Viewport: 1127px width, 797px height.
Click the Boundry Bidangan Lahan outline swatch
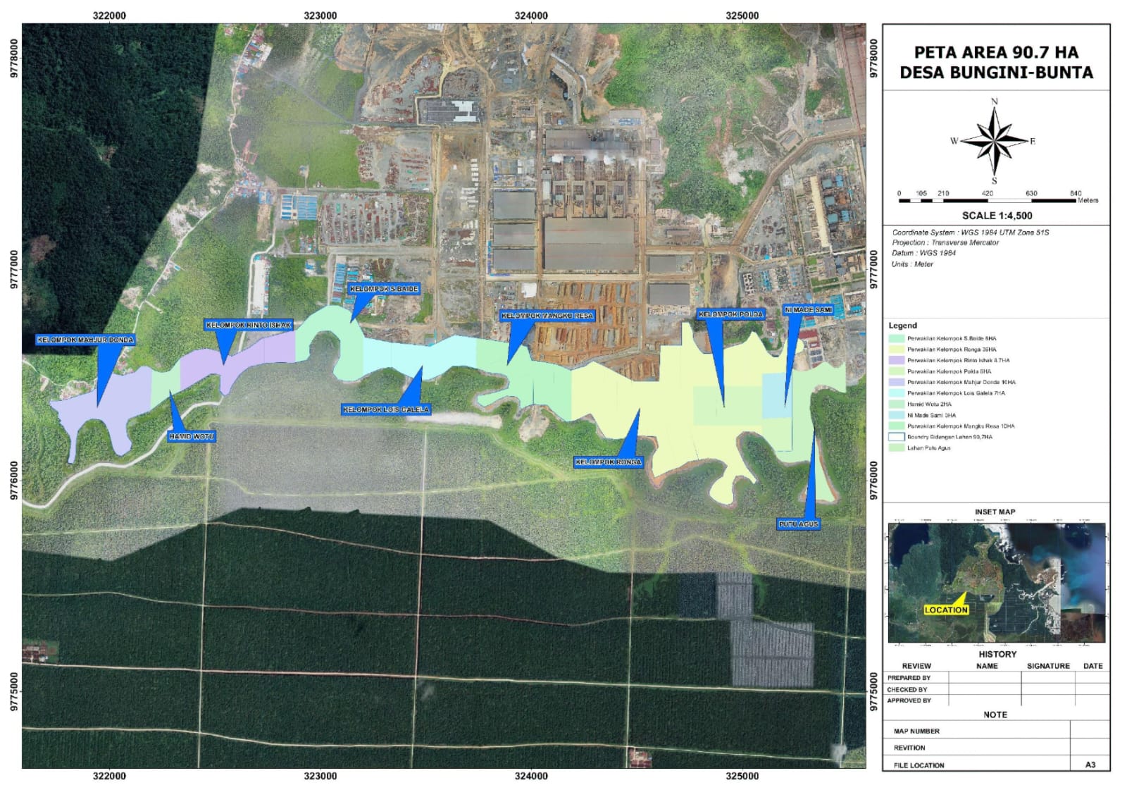pyautogui.click(x=896, y=437)
